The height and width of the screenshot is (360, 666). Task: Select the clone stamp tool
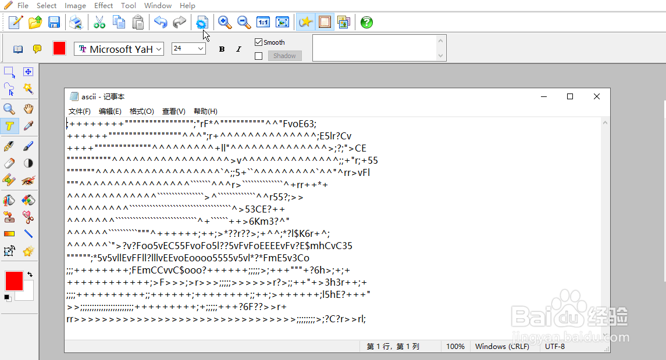click(x=9, y=217)
